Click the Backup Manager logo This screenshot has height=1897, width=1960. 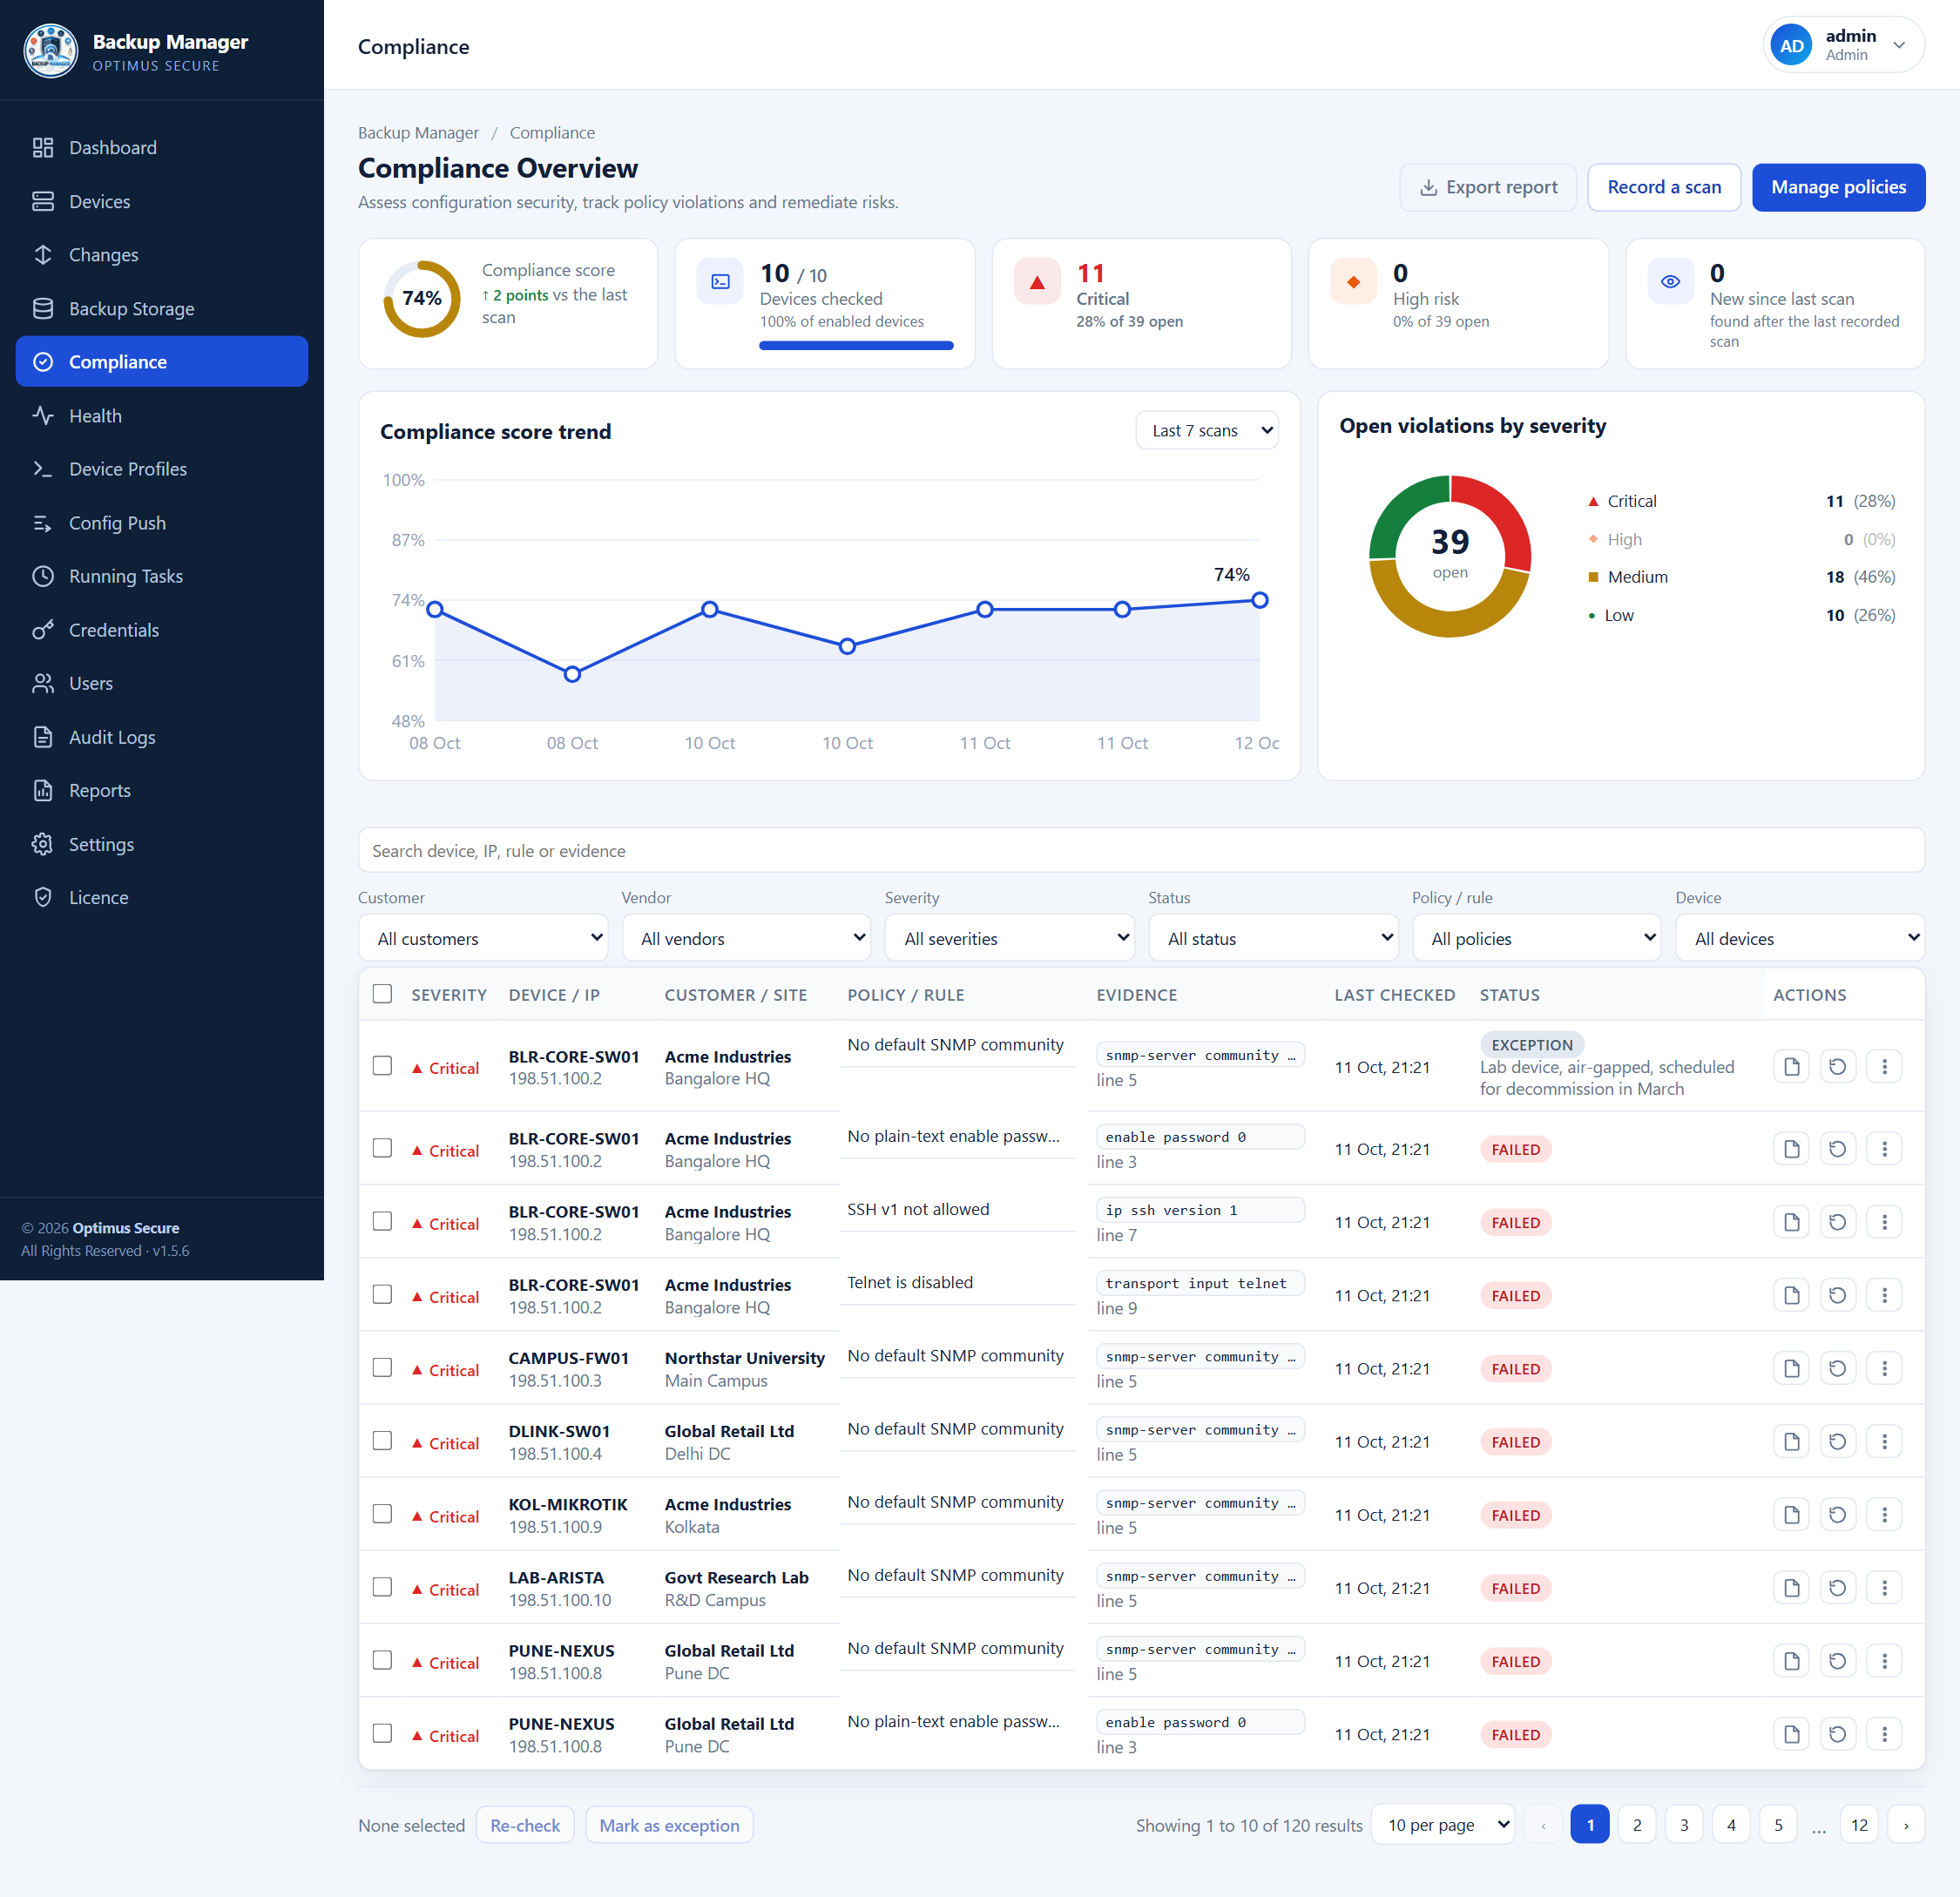pyautogui.click(x=51, y=51)
